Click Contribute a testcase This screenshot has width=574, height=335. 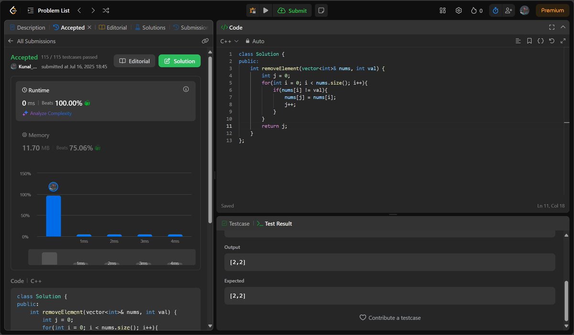pyautogui.click(x=390, y=318)
